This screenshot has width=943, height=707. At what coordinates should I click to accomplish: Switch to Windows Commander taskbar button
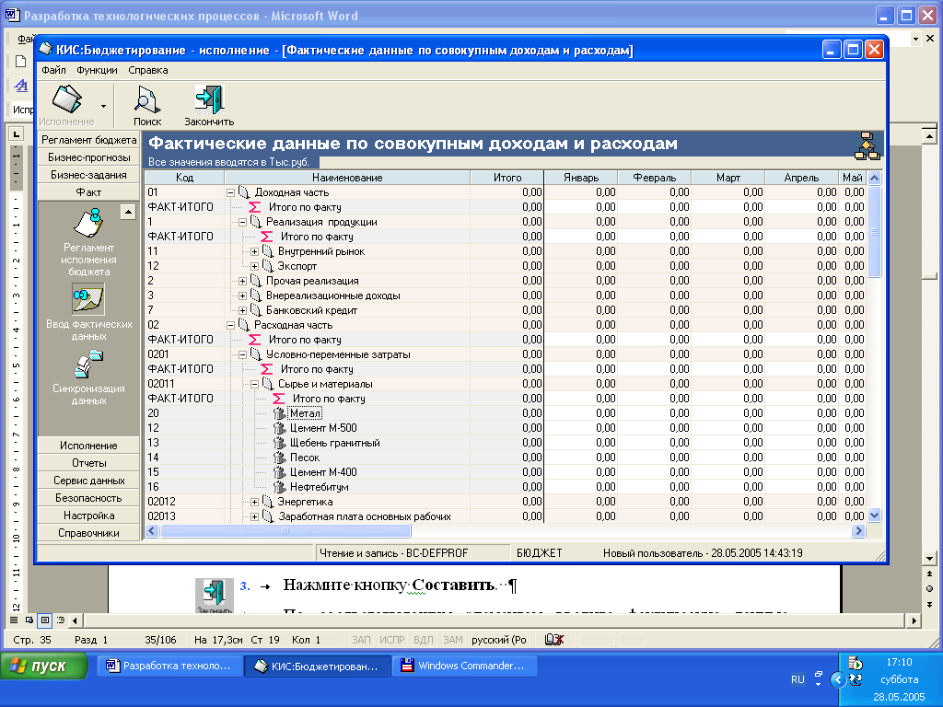pos(464,666)
